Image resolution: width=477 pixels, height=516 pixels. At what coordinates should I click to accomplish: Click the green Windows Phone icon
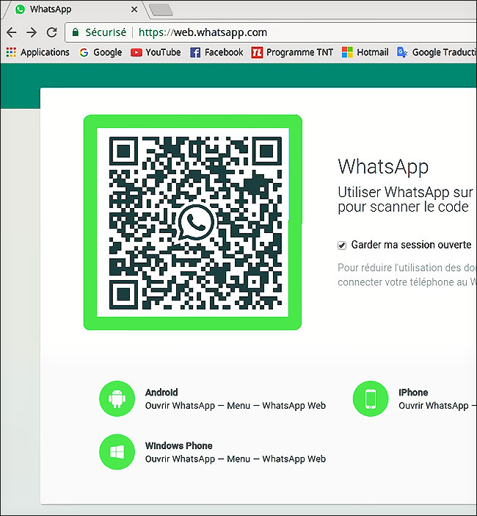point(117,452)
